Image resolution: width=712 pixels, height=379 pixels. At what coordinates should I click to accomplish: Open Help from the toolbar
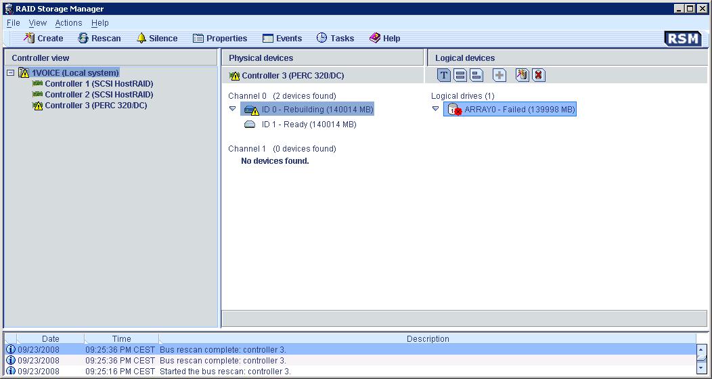tap(384, 38)
